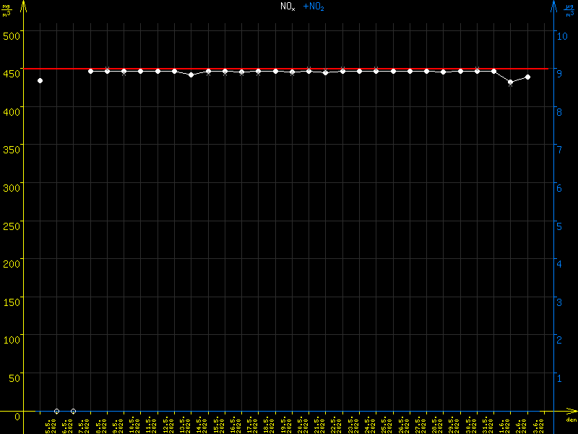Screen dimensions: 578x434
Task: Select the zero-value point at 7.5.2020
Action: point(73,411)
